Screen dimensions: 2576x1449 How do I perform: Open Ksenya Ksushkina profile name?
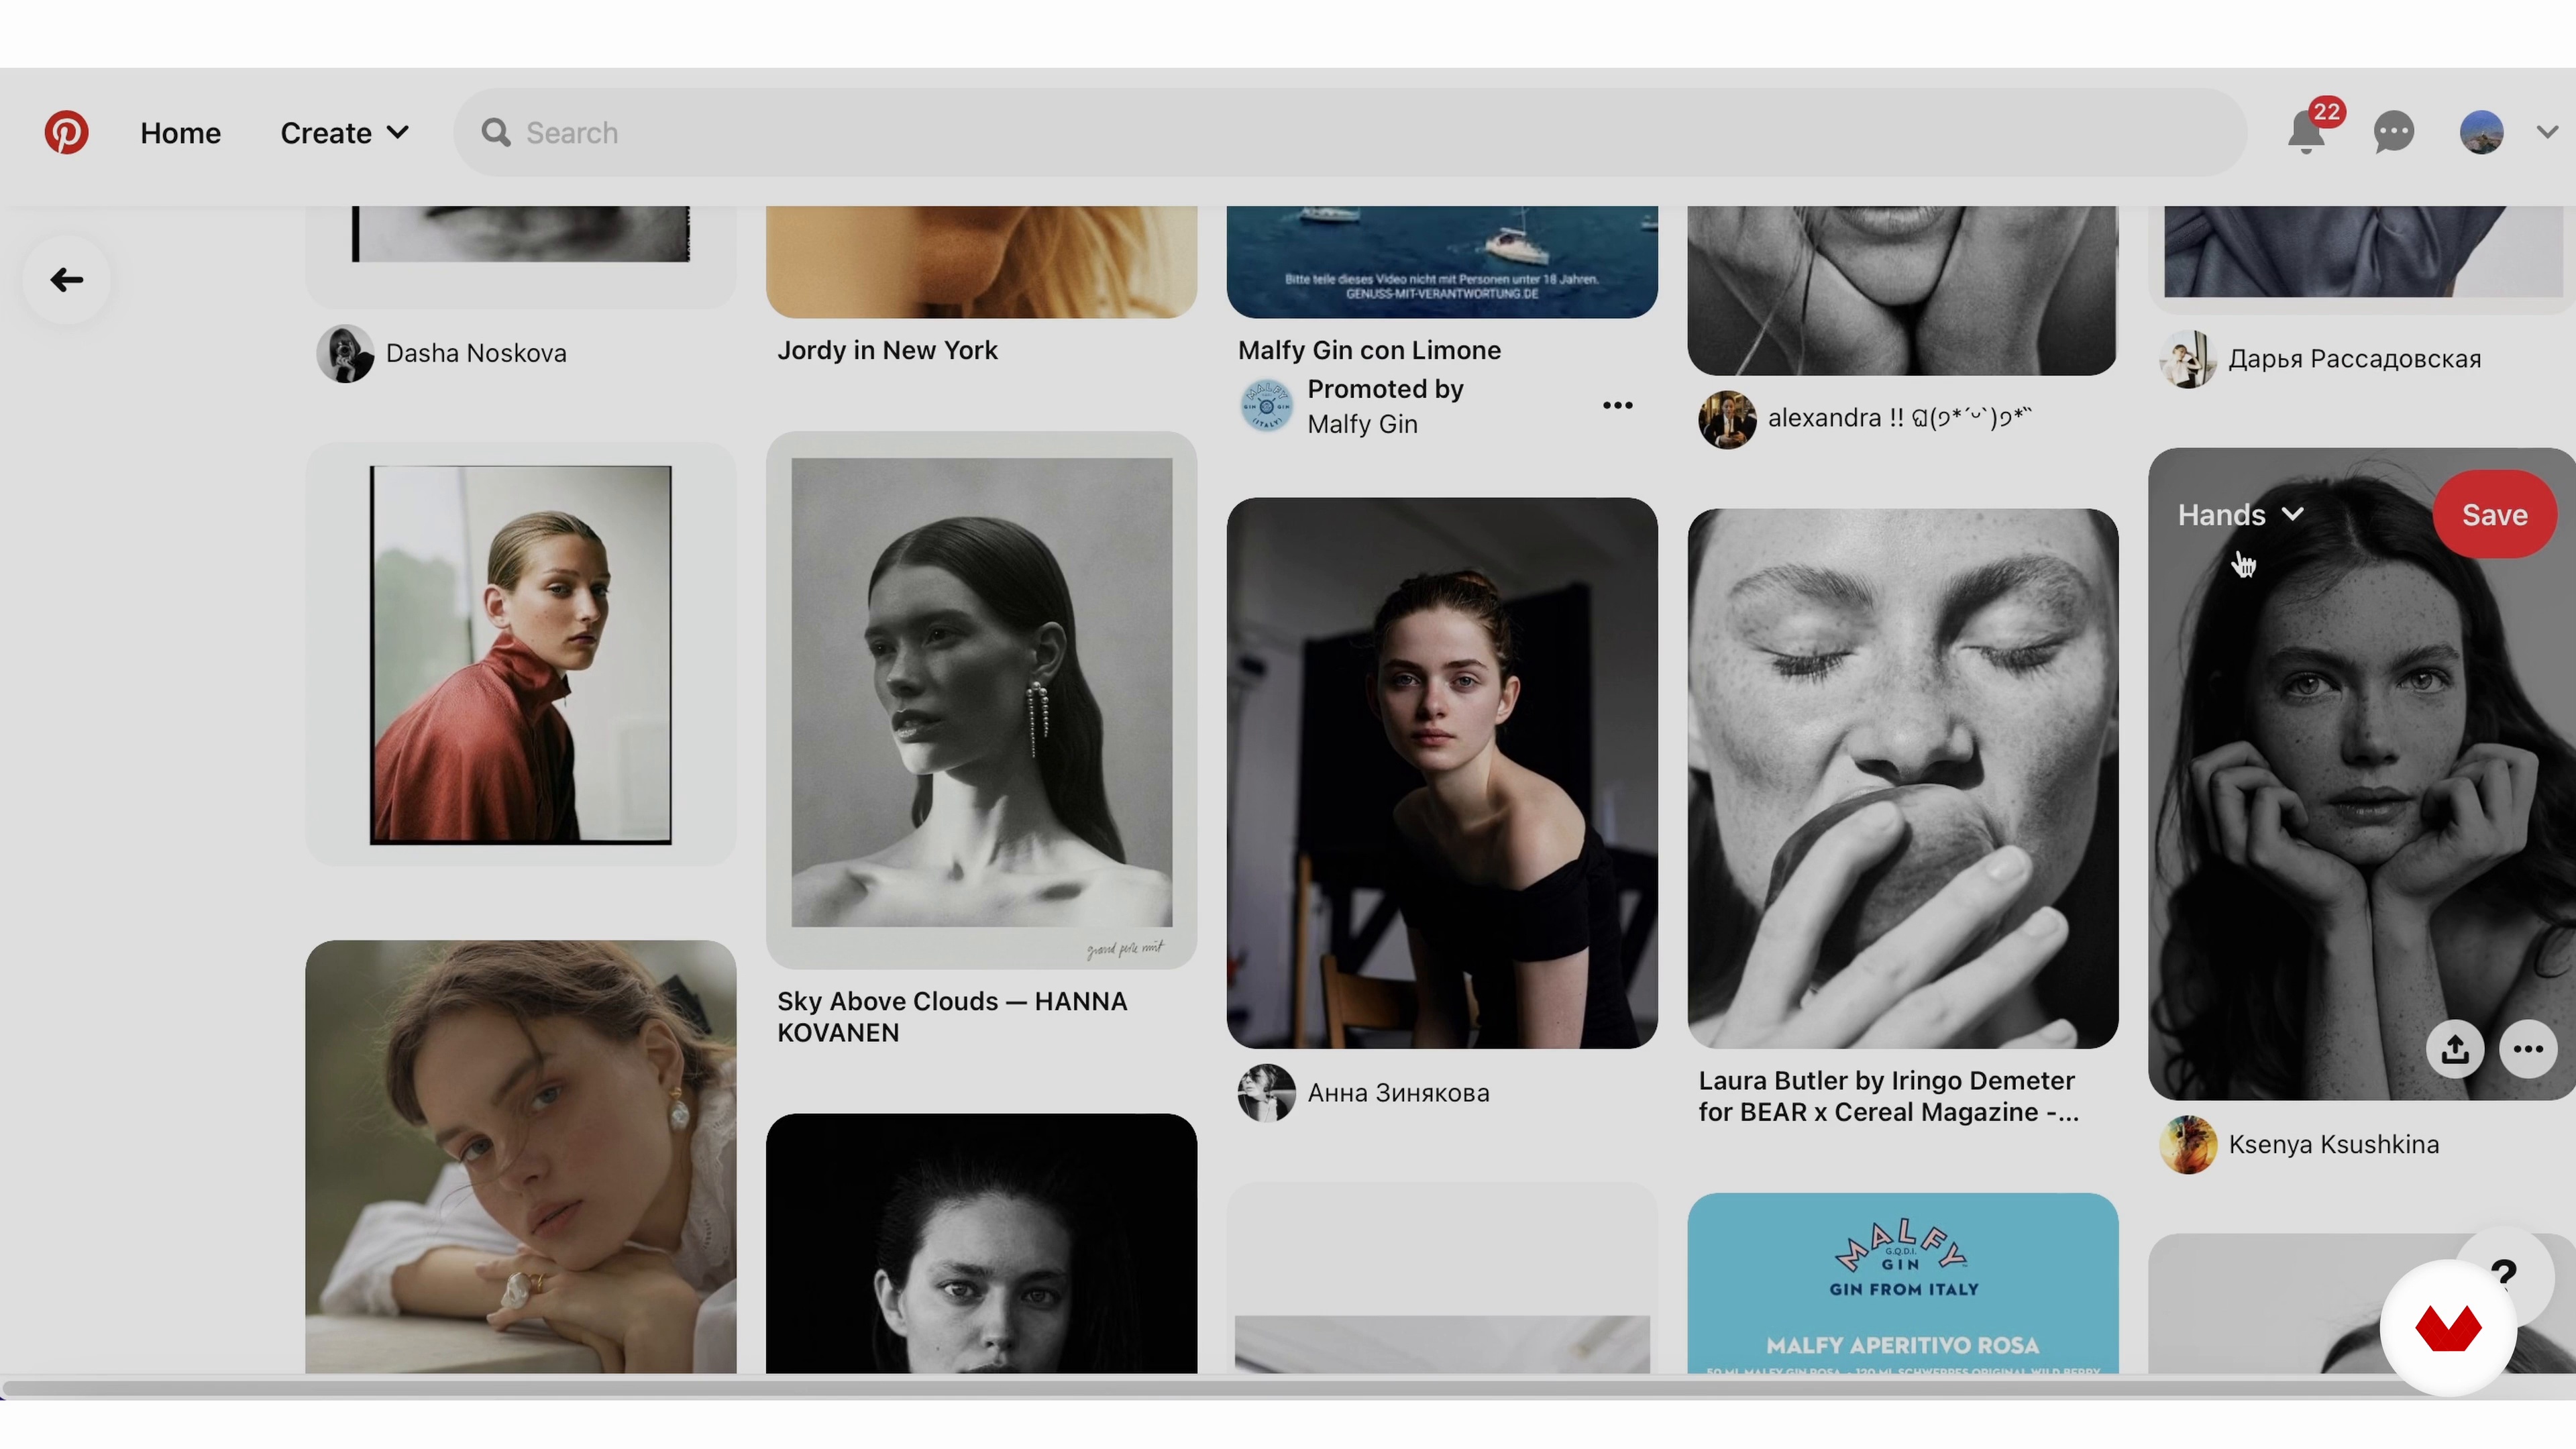click(2333, 1144)
